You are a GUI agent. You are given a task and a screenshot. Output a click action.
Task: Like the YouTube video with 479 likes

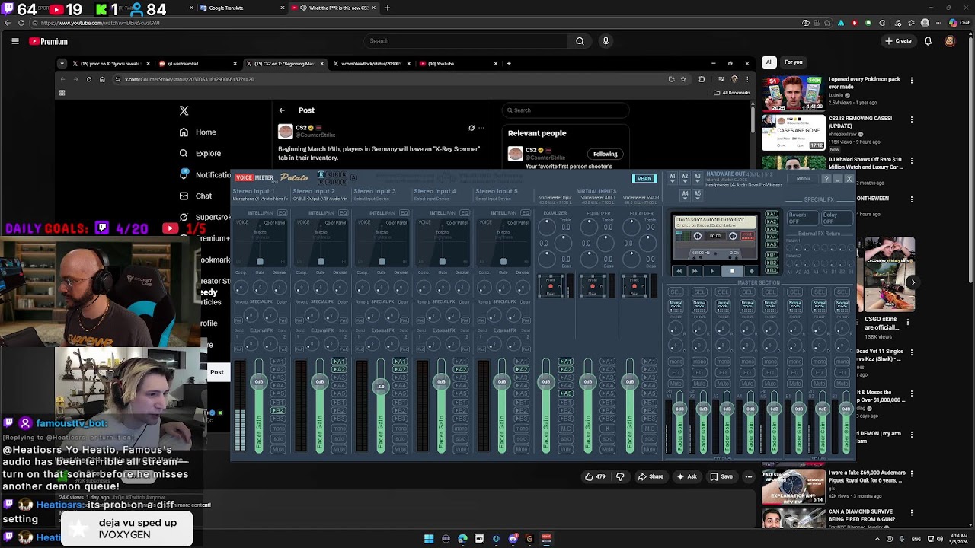click(x=595, y=476)
